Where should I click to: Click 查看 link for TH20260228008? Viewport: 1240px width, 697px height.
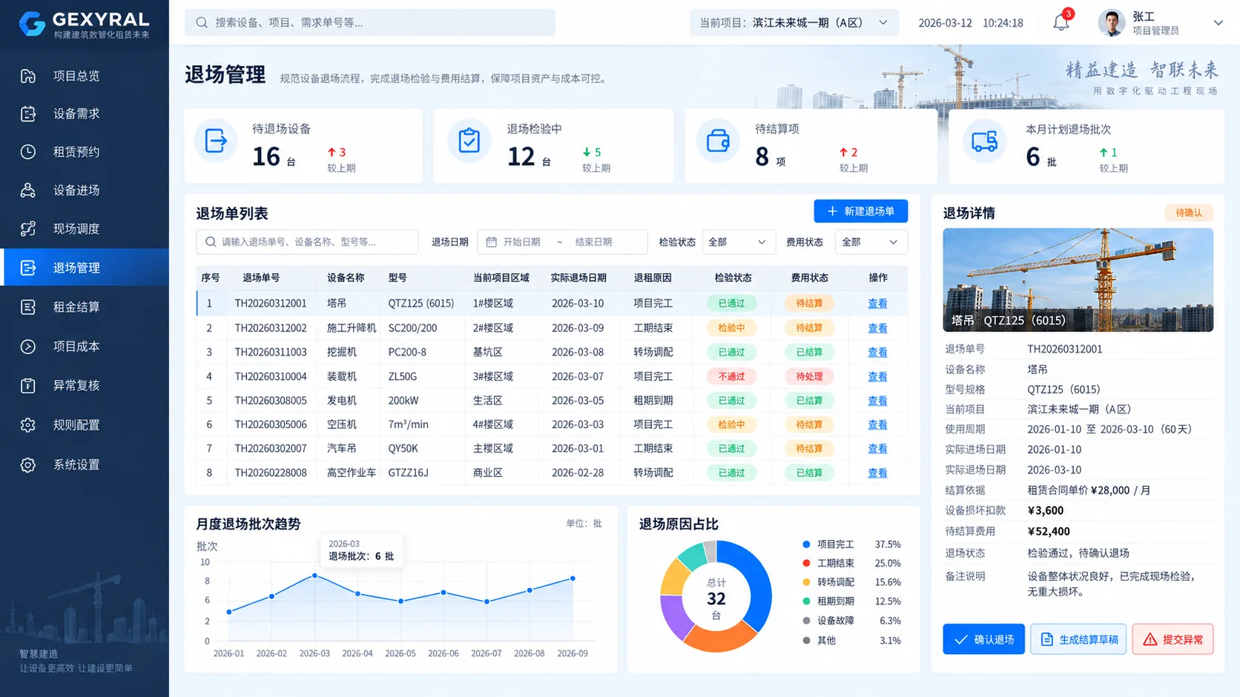pyautogui.click(x=877, y=473)
